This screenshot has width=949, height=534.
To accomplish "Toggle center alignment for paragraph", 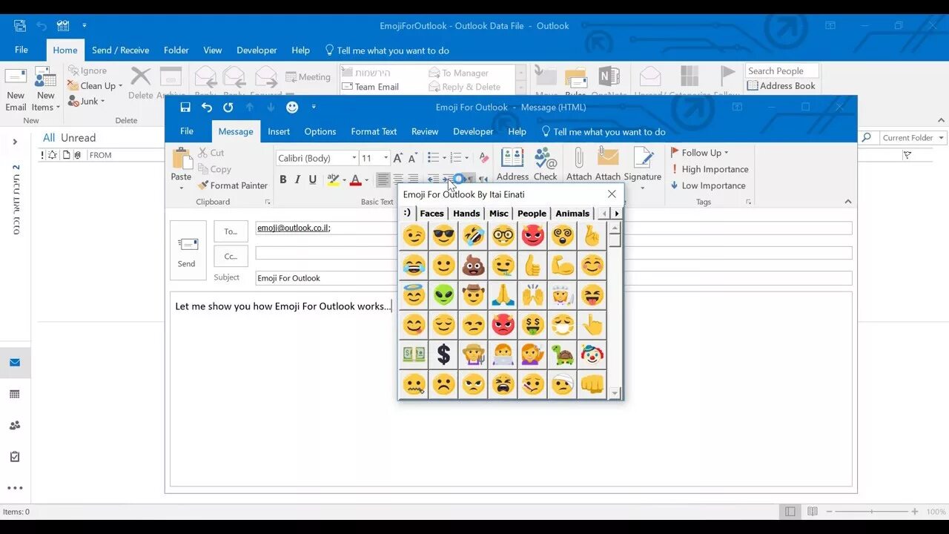I will pos(398,179).
